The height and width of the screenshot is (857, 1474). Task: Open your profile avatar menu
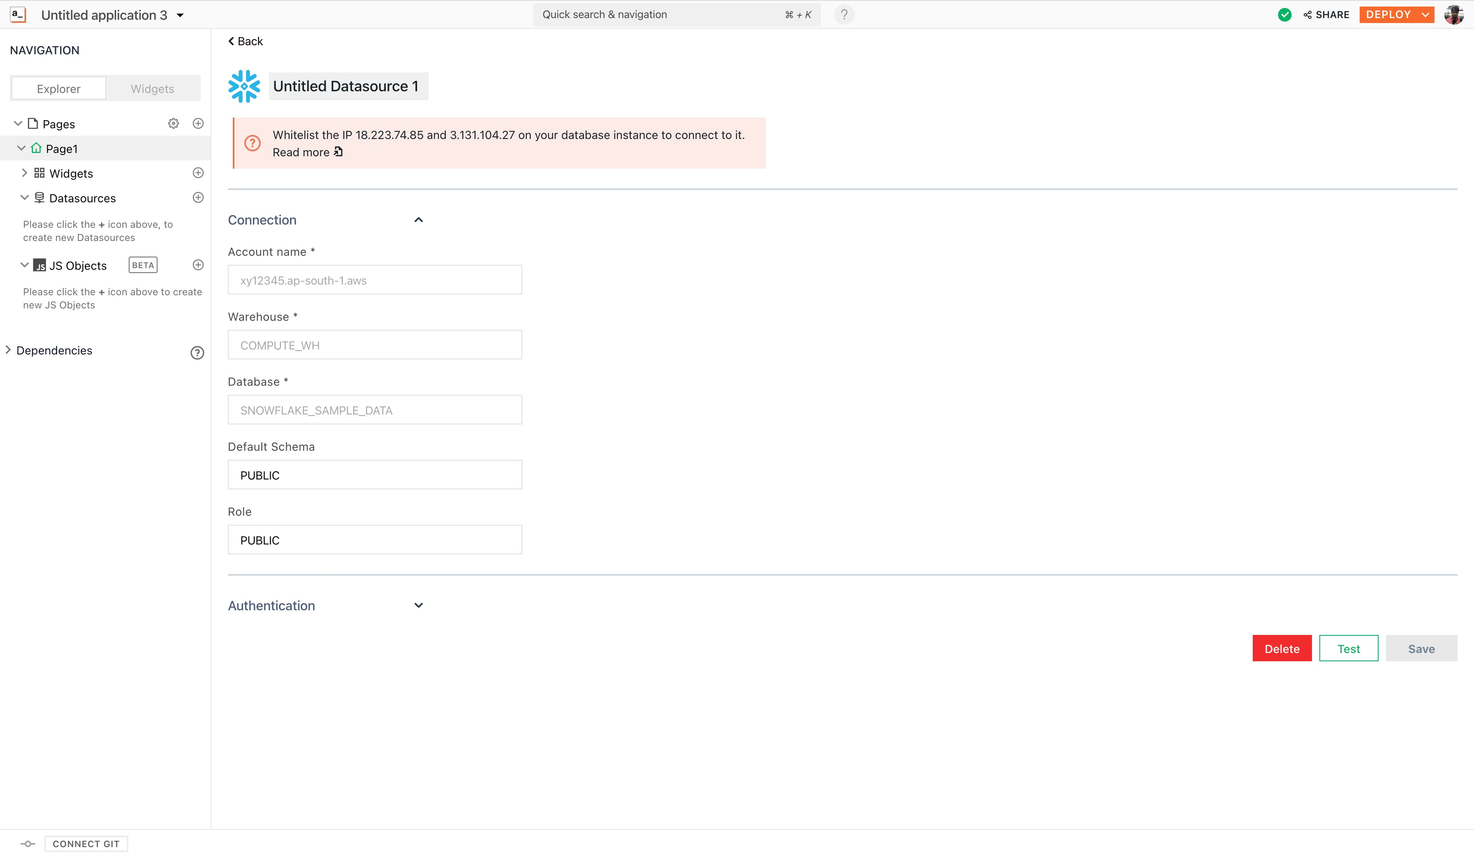(x=1454, y=15)
